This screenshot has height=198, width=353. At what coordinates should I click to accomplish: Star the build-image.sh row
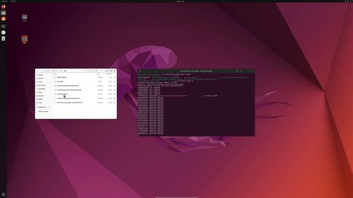(115, 94)
